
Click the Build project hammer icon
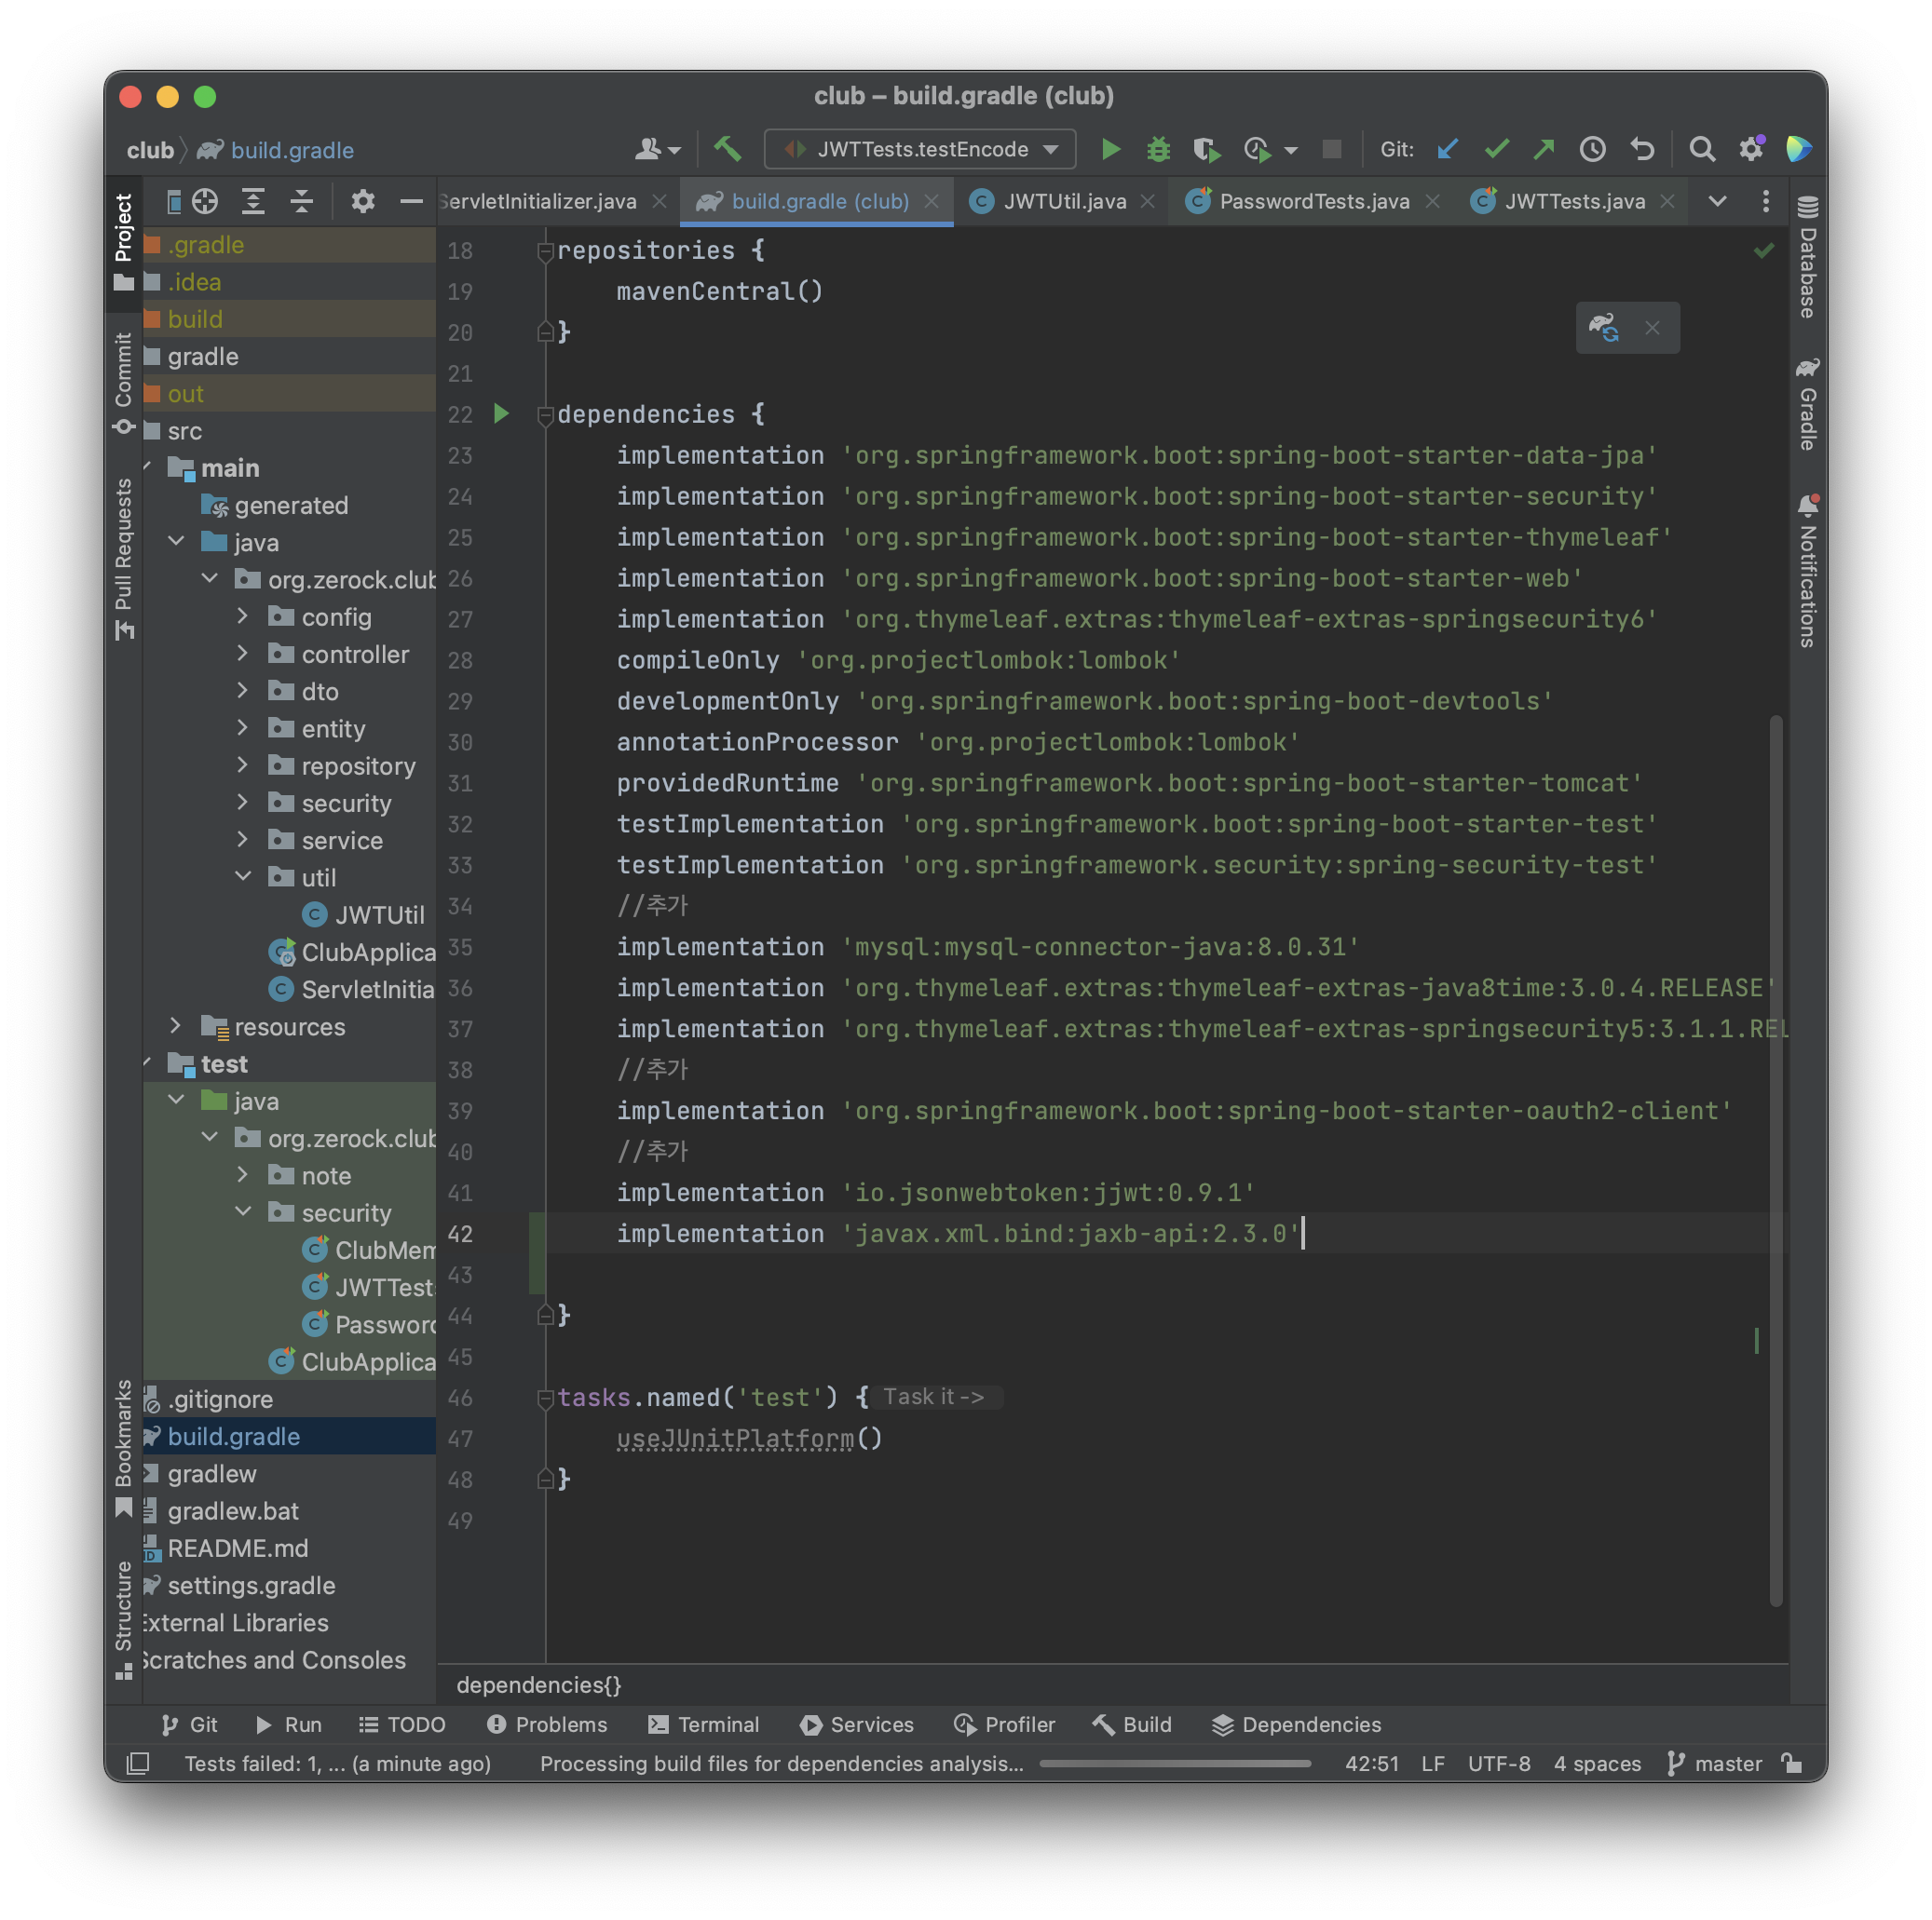[727, 150]
